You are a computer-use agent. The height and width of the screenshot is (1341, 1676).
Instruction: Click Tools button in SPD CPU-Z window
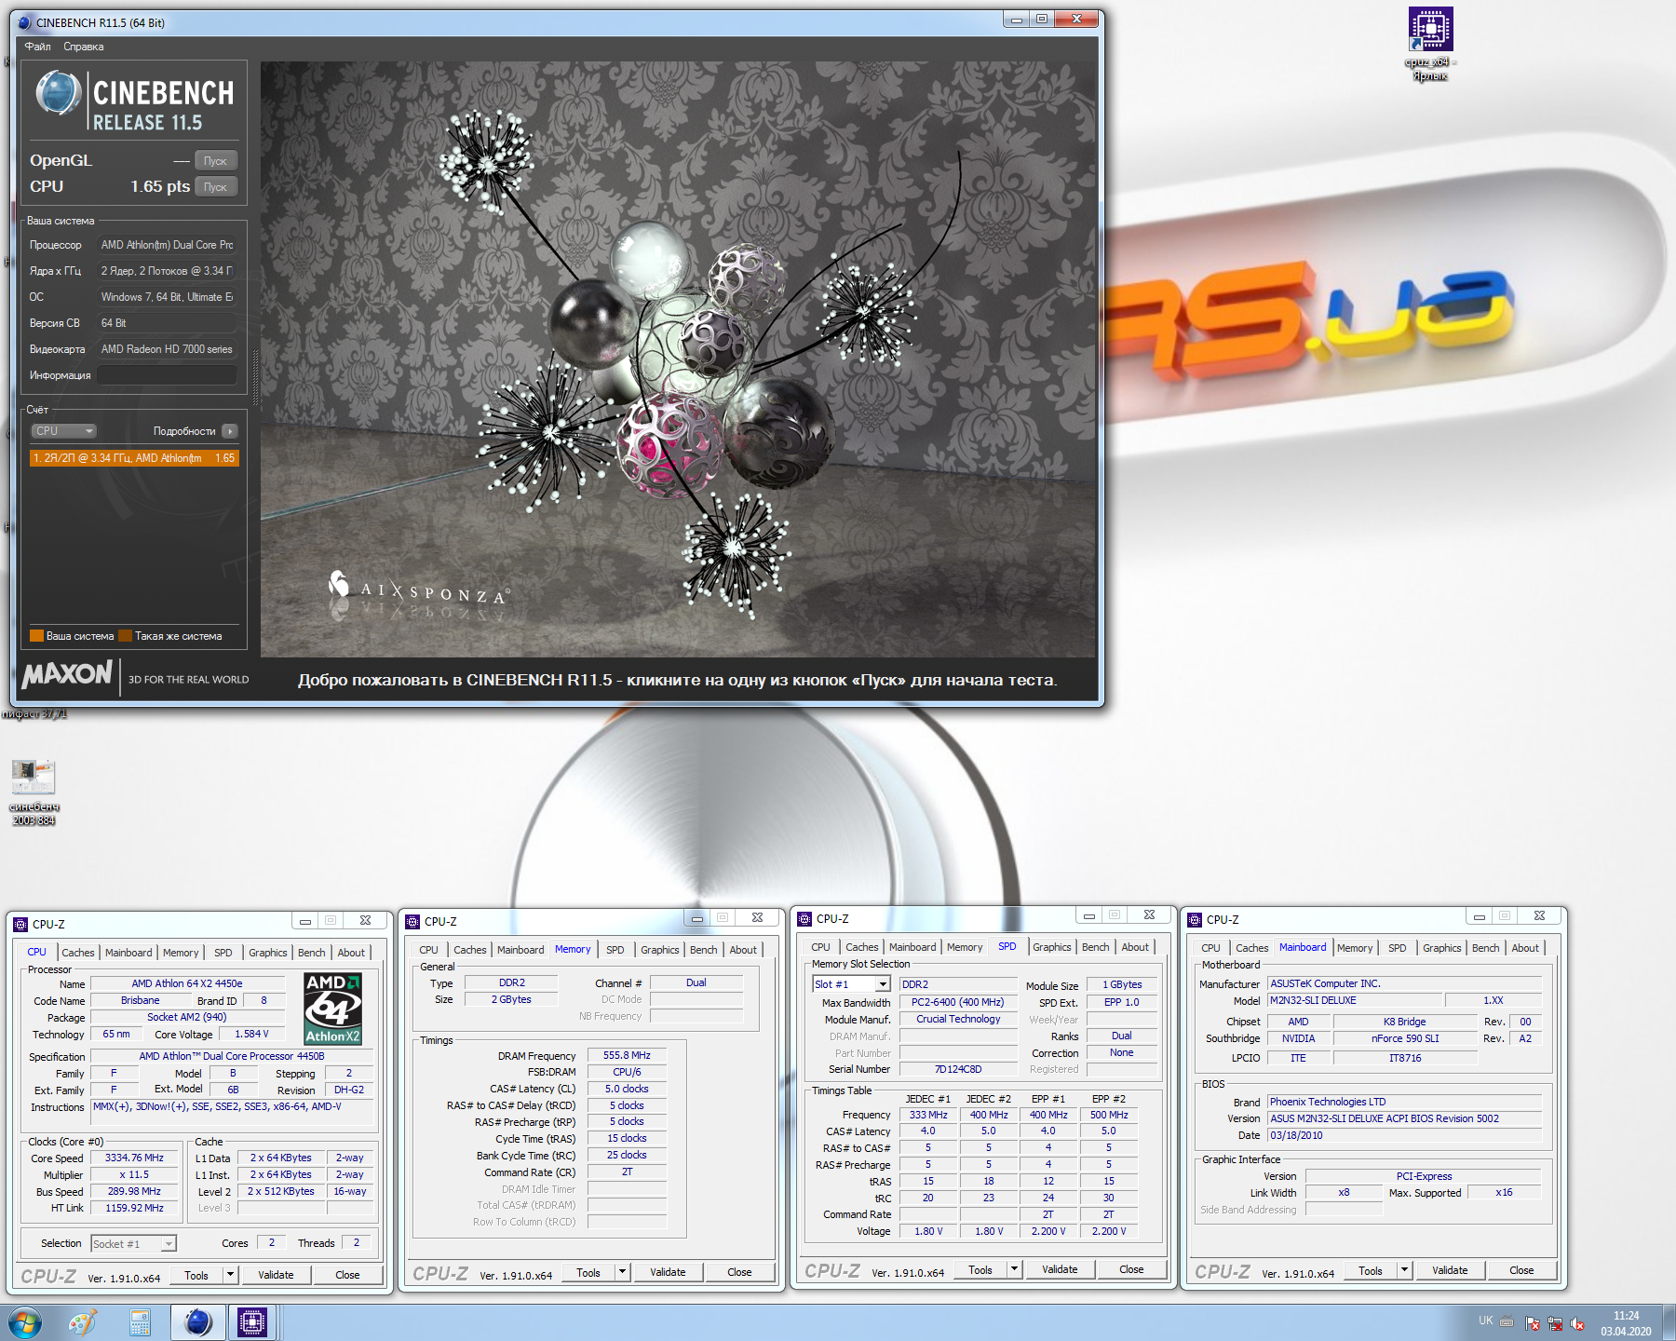click(980, 1269)
